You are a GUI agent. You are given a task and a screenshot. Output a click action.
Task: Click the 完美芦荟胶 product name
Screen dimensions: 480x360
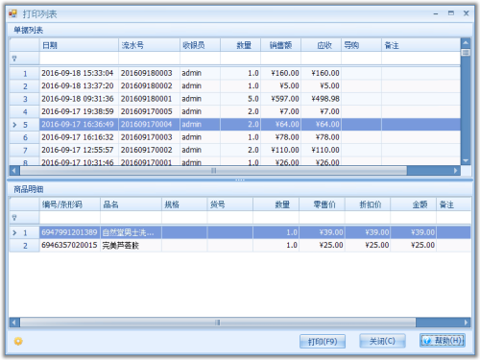coord(120,246)
